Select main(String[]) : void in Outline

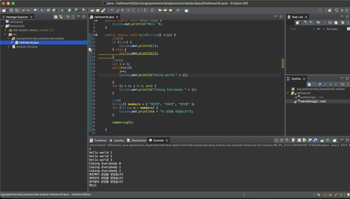[312, 101]
